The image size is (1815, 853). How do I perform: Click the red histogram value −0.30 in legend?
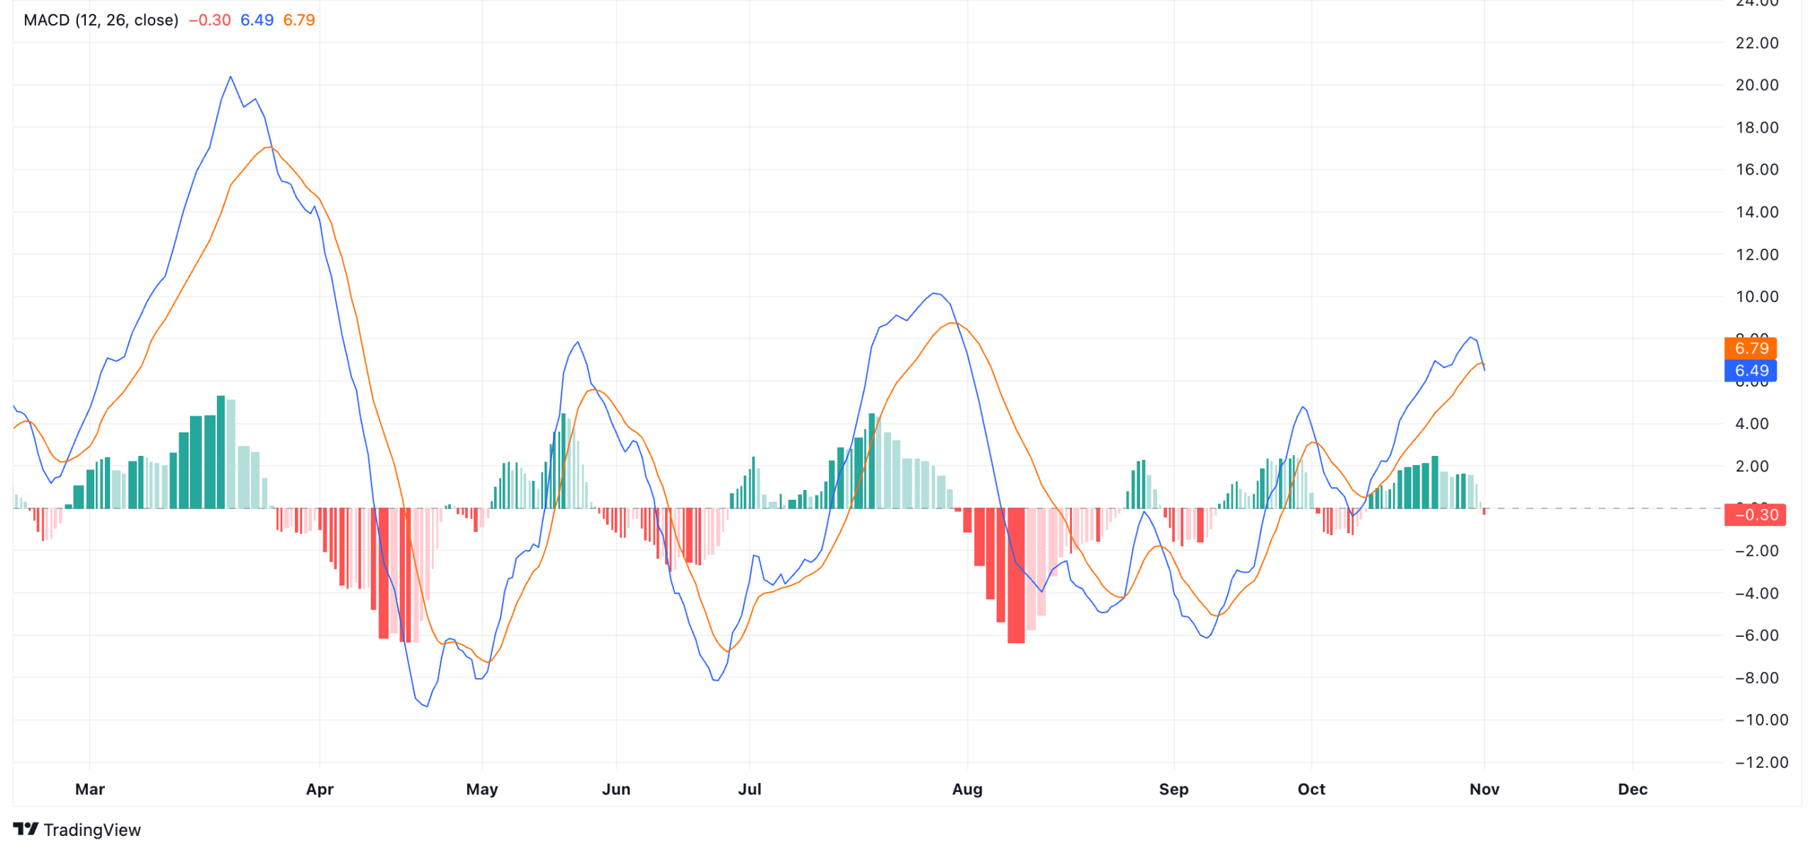click(x=210, y=20)
